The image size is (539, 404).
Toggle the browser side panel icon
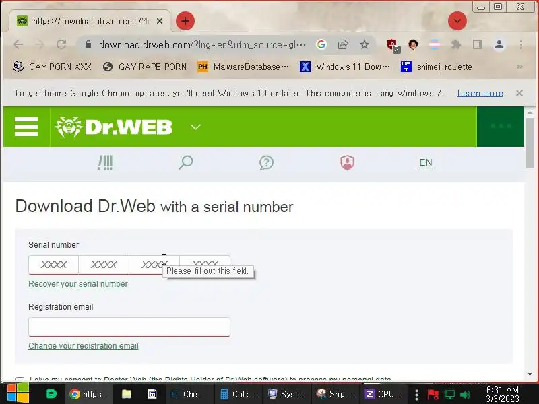pos(478,44)
